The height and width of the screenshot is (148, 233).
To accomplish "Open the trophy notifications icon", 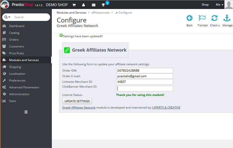I will point(103,5).
